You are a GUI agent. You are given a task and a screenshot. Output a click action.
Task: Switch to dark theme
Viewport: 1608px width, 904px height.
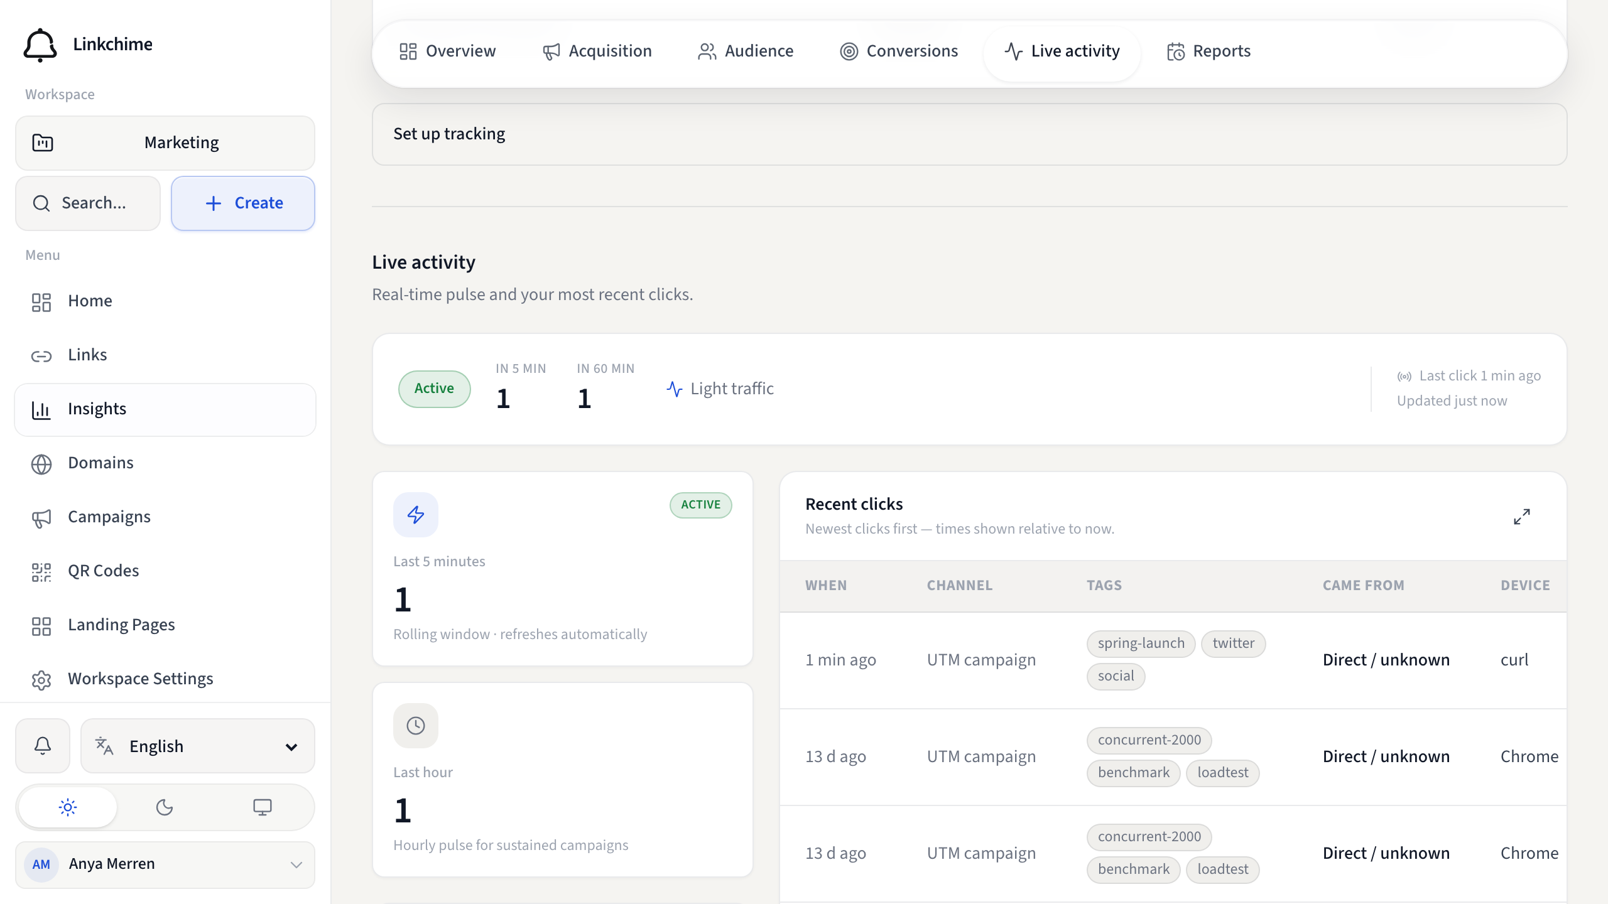(x=165, y=807)
